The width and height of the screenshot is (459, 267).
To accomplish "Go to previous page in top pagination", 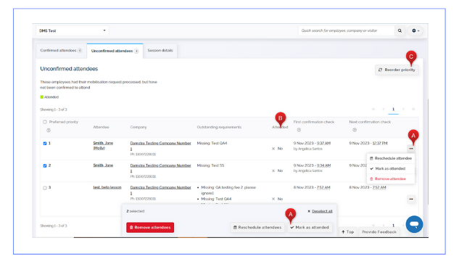I will coord(383,110).
